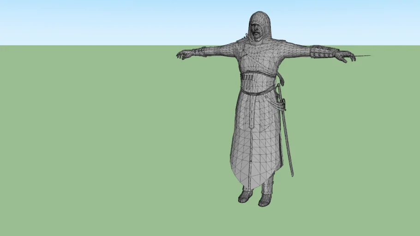Click the hand on the screen's left side
The height and width of the screenshot is (236, 420).
[x=183, y=54]
